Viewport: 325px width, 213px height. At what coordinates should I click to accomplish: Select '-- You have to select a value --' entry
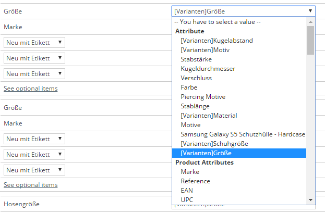217,22
